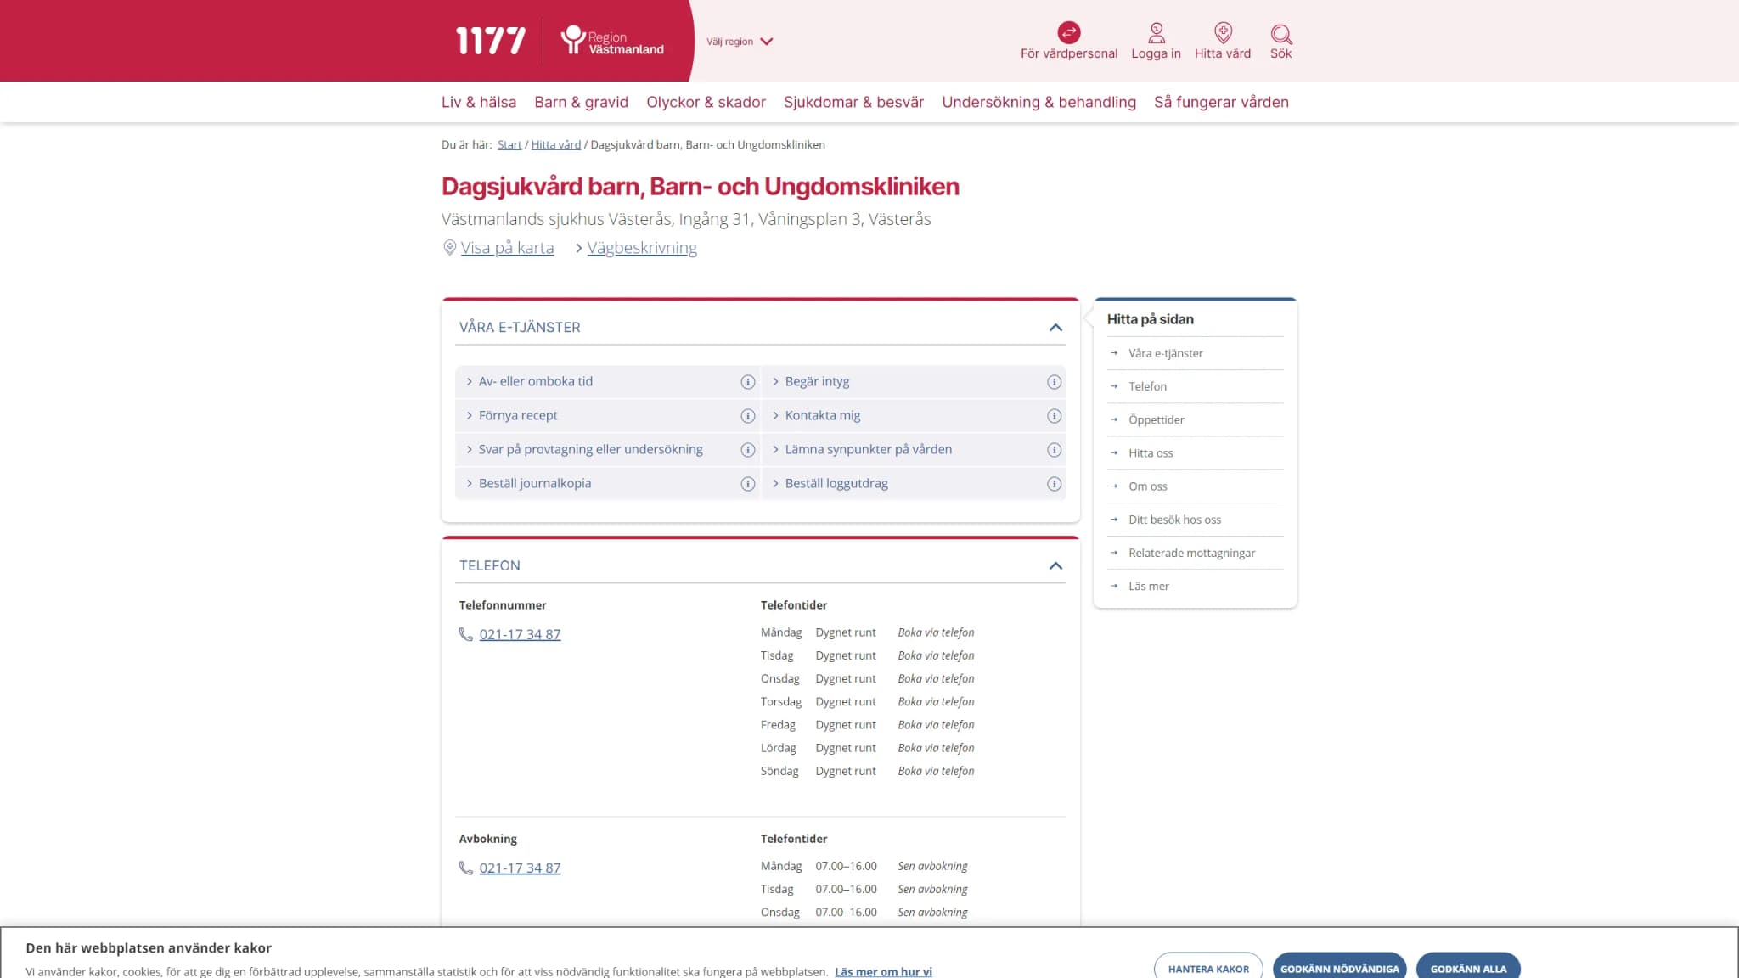Show info for Svar på provtagning eller undersökning
This screenshot has width=1739, height=978.
747,450
